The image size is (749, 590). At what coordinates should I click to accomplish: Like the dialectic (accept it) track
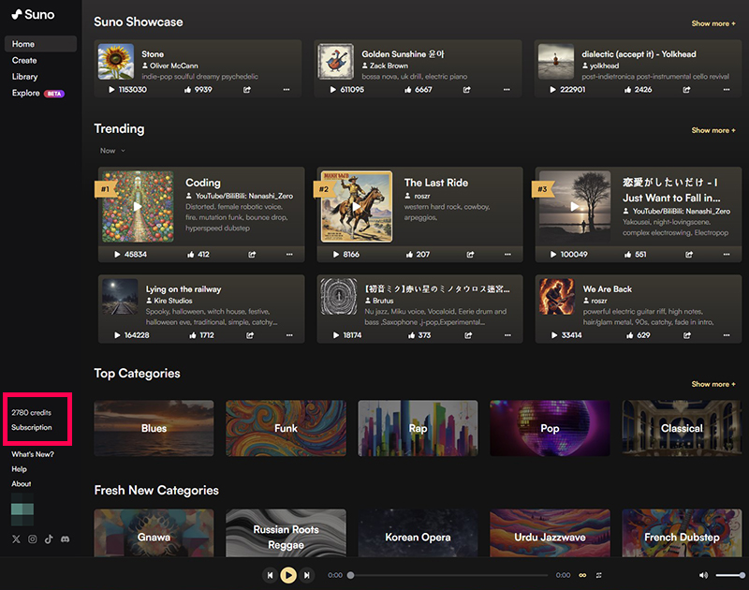click(627, 89)
